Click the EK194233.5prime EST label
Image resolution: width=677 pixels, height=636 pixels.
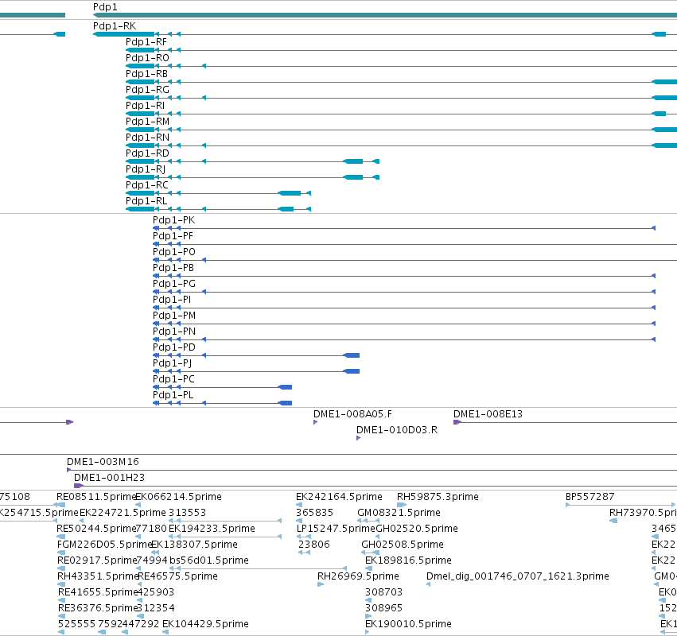coord(212,529)
